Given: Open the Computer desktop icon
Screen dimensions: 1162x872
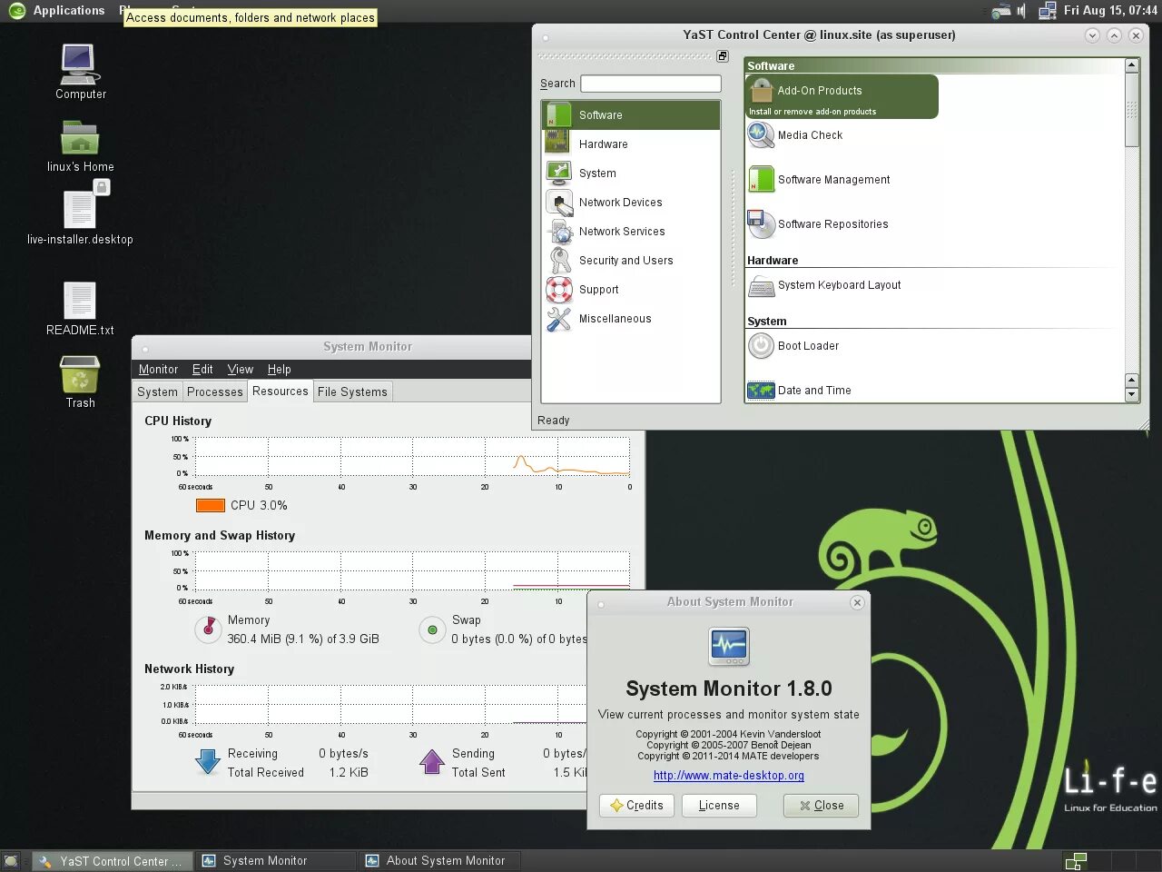Looking at the screenshot, I should [81, 72].
